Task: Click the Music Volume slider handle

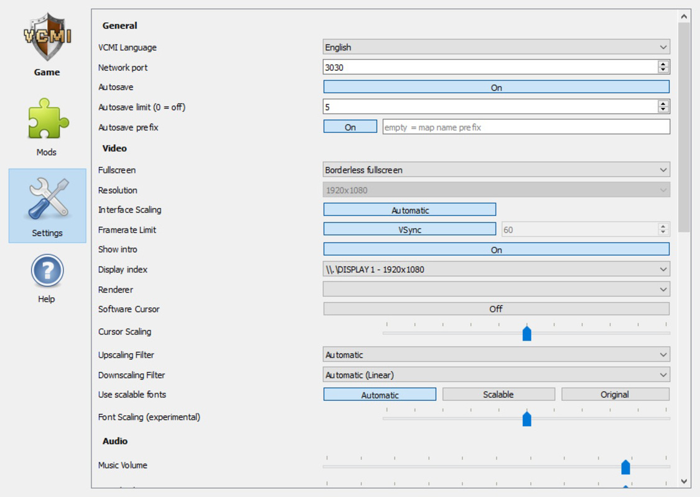Action: [625, 467]
